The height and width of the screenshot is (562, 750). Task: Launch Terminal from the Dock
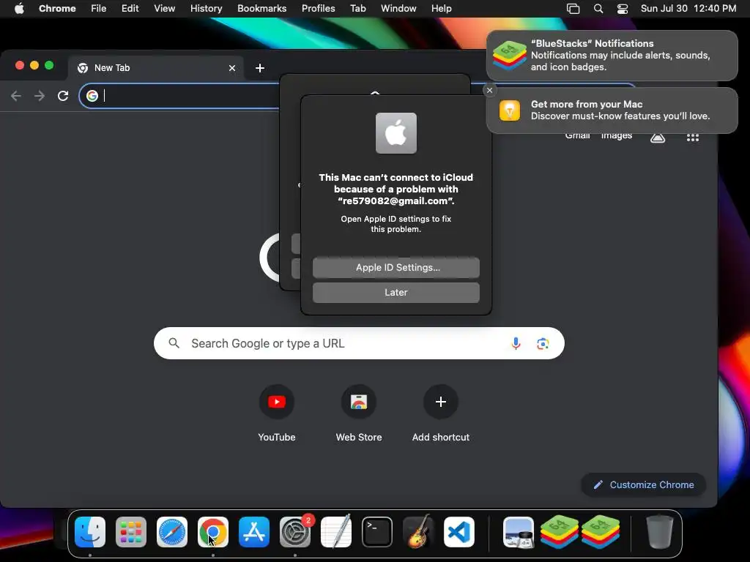(377, 532)
